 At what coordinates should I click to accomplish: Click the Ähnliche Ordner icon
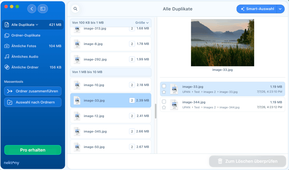click(x=7, y=67)
